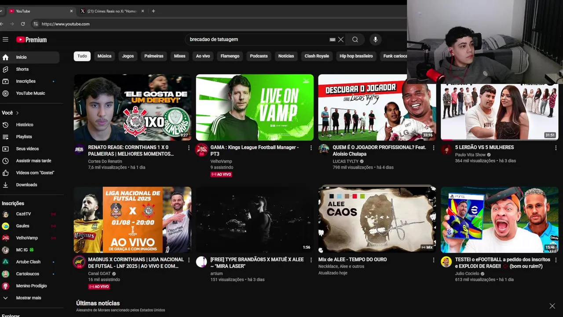Play the Renato Reage Corinthians thumbnail
The height and width of the screenshot is (317, 563).
tap(132, 107)
